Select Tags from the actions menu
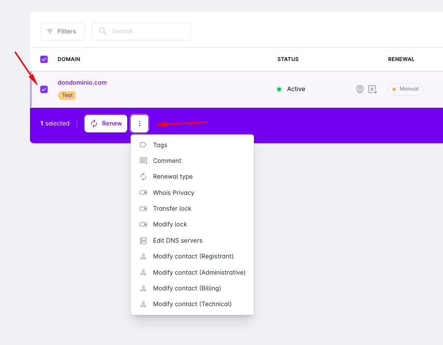 point(160,145)
